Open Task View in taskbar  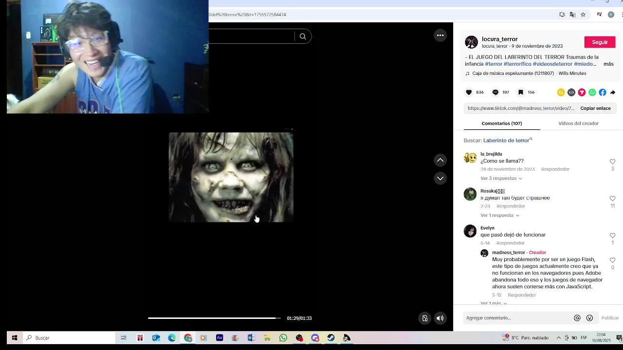click(x=124, y=338)
